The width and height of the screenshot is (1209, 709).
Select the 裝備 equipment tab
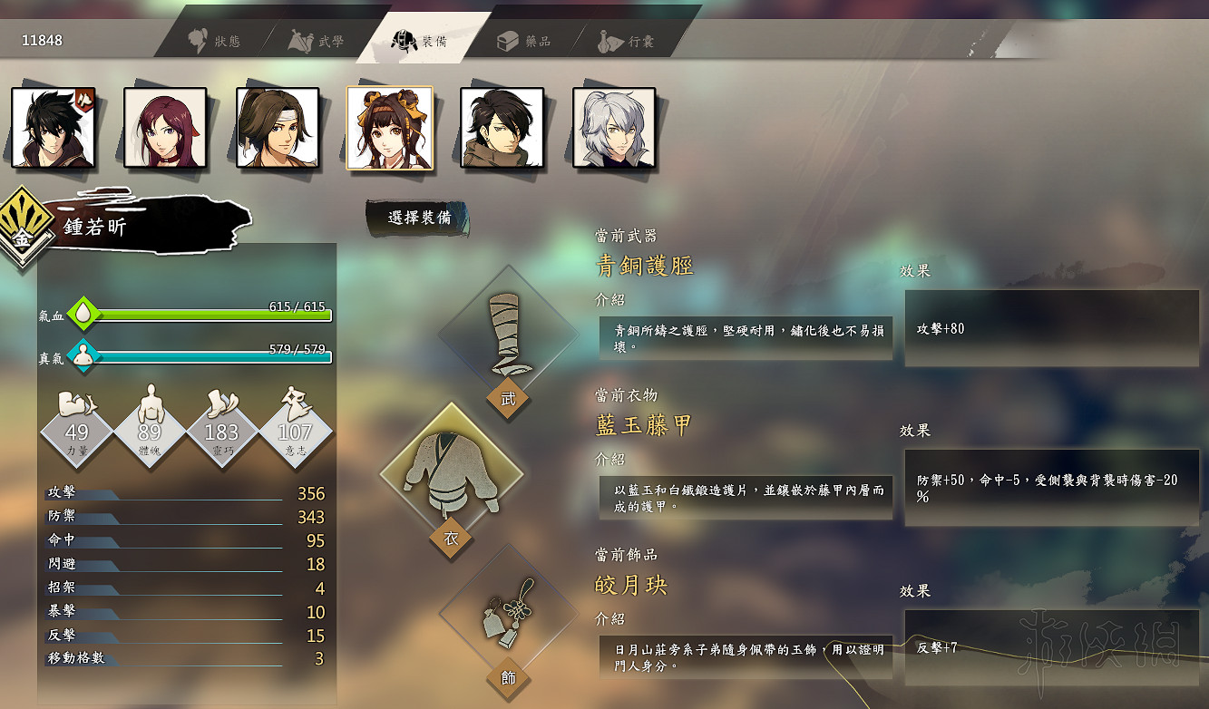pyautogui.click(x=419, y=41)
